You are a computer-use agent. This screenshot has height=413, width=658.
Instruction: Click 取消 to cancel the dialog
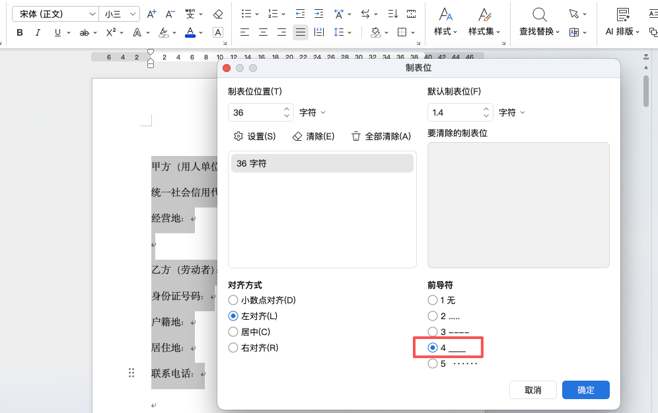coord(533,390)
